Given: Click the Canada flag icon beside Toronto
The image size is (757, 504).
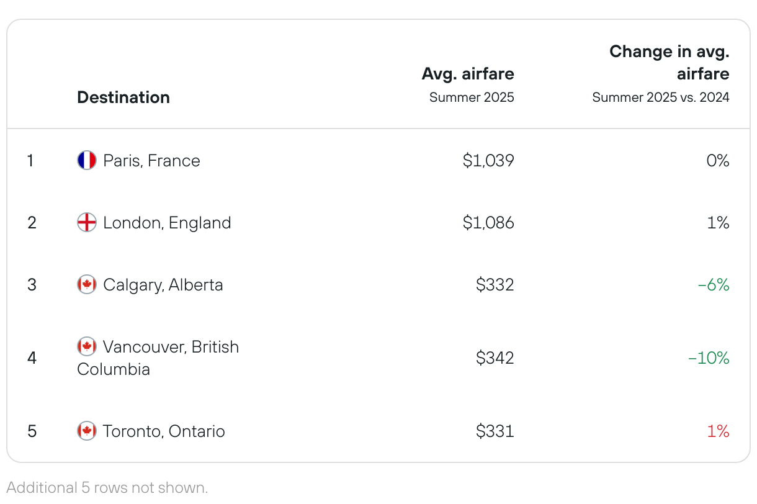Looking at the screenshot, I should 87,431.
